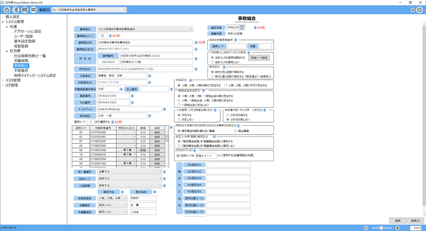The width and height of the screenshot is (426, 231).
Task: Select 納付と違う回数で徴収する radio option
Action: 213,76
